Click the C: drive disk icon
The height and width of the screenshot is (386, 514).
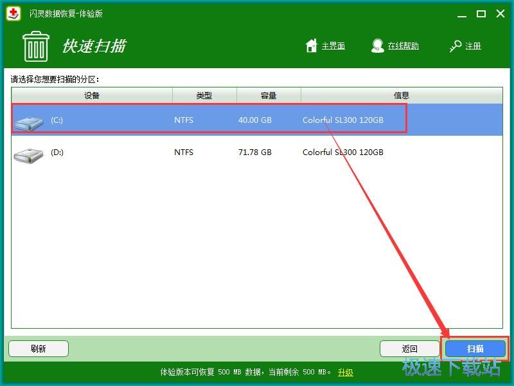point(28,122)
